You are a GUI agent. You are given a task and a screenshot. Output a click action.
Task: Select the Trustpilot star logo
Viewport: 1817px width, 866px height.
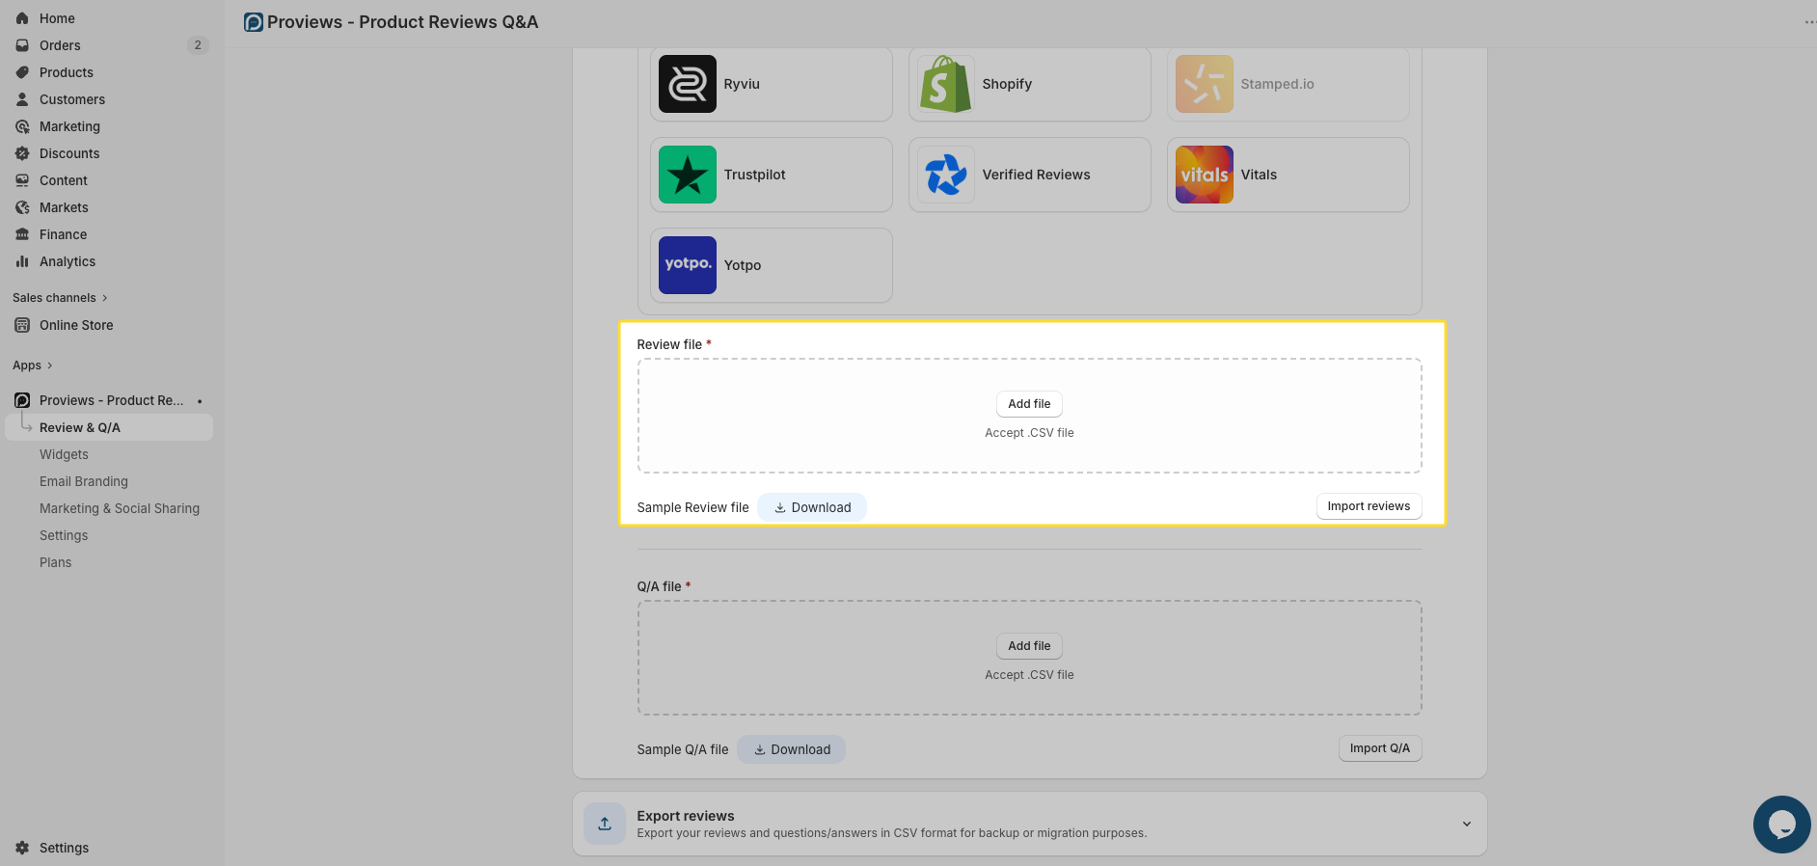(688, 175)
